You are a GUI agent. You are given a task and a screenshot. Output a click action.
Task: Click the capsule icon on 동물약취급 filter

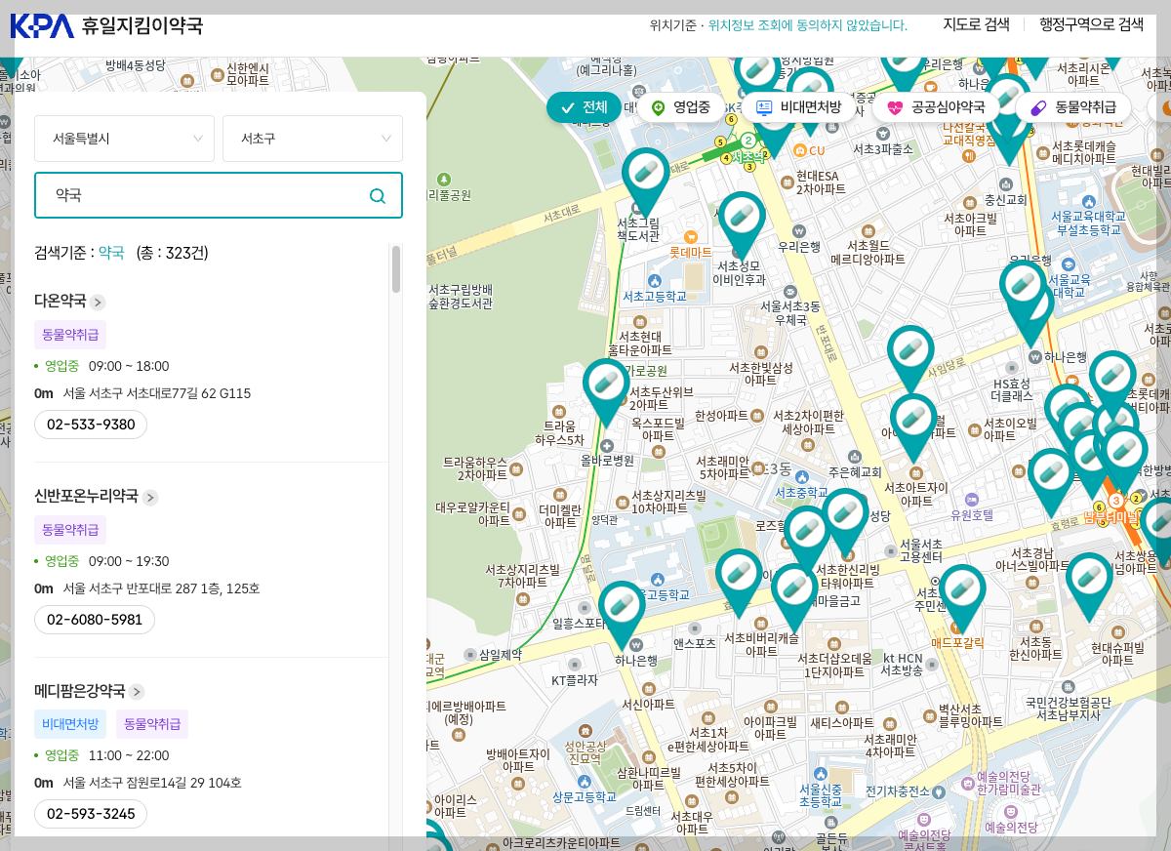tap(1039, 107)
